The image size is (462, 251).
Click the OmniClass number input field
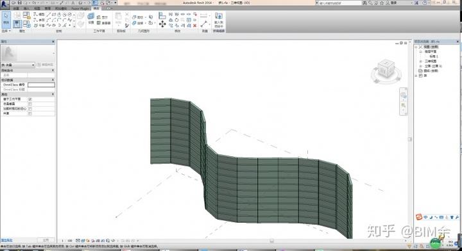point(41,85)
